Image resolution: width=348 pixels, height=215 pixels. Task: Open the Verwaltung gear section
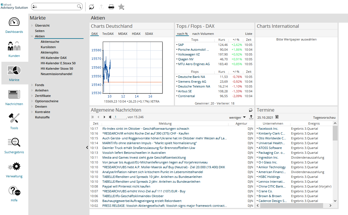click(14, 170)
